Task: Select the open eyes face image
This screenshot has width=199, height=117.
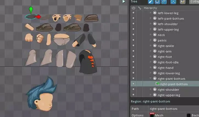Action: 57,18
